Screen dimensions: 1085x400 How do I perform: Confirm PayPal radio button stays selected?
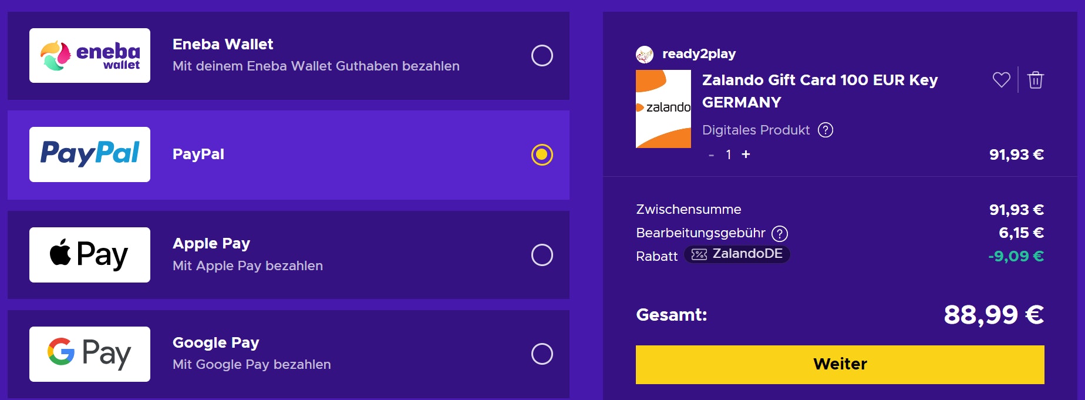click(x=542, y=154)
